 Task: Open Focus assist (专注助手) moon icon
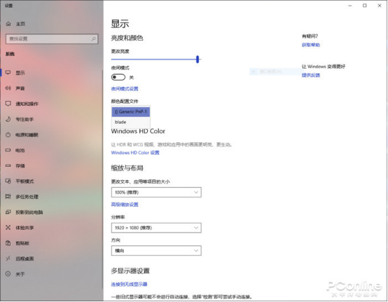(8, 119)
